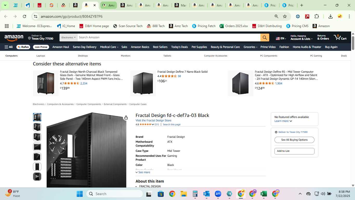
Task: Open the Electronics search category dropdown
Action: [69, 37]
